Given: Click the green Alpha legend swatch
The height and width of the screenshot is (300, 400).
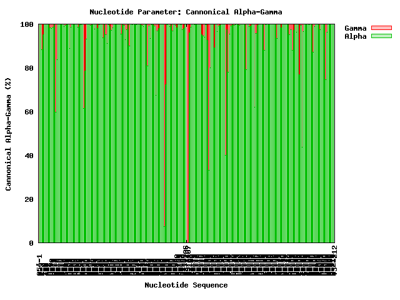Looking at the screenshot, I should click(x=381, y=36).
